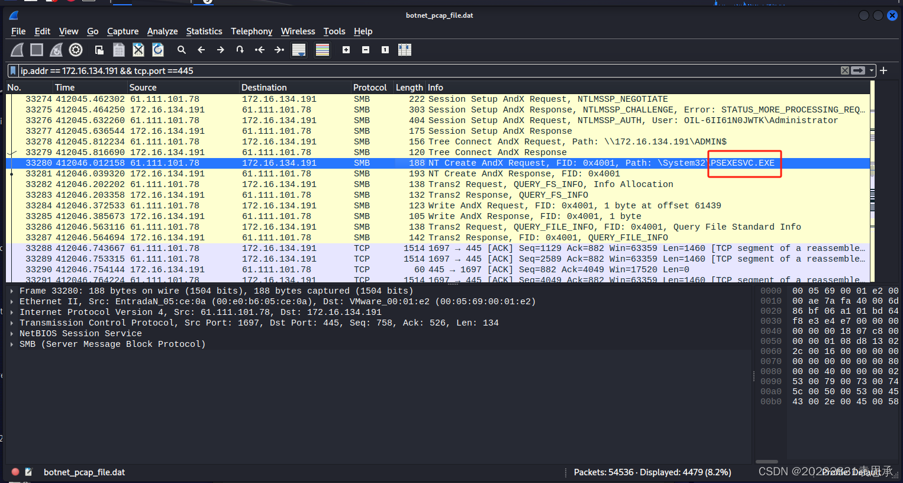The width and height of the screenshot is (903, 483).
Task: Open the Help menu
Action: (x=363, y=31)
